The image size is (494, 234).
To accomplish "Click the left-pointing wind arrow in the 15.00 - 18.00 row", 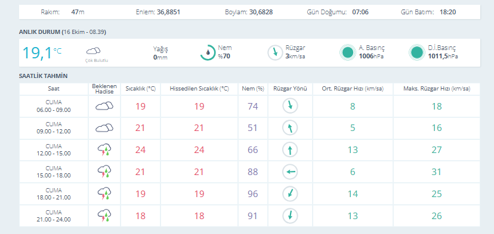I will (x=290, y=171).
